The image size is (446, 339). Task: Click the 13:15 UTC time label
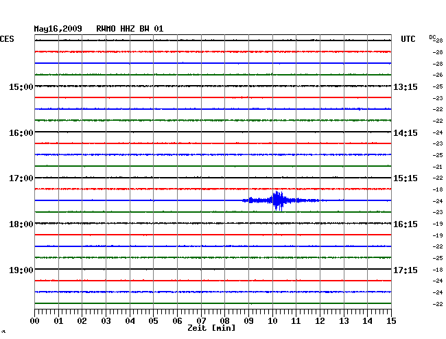(406, 86)
